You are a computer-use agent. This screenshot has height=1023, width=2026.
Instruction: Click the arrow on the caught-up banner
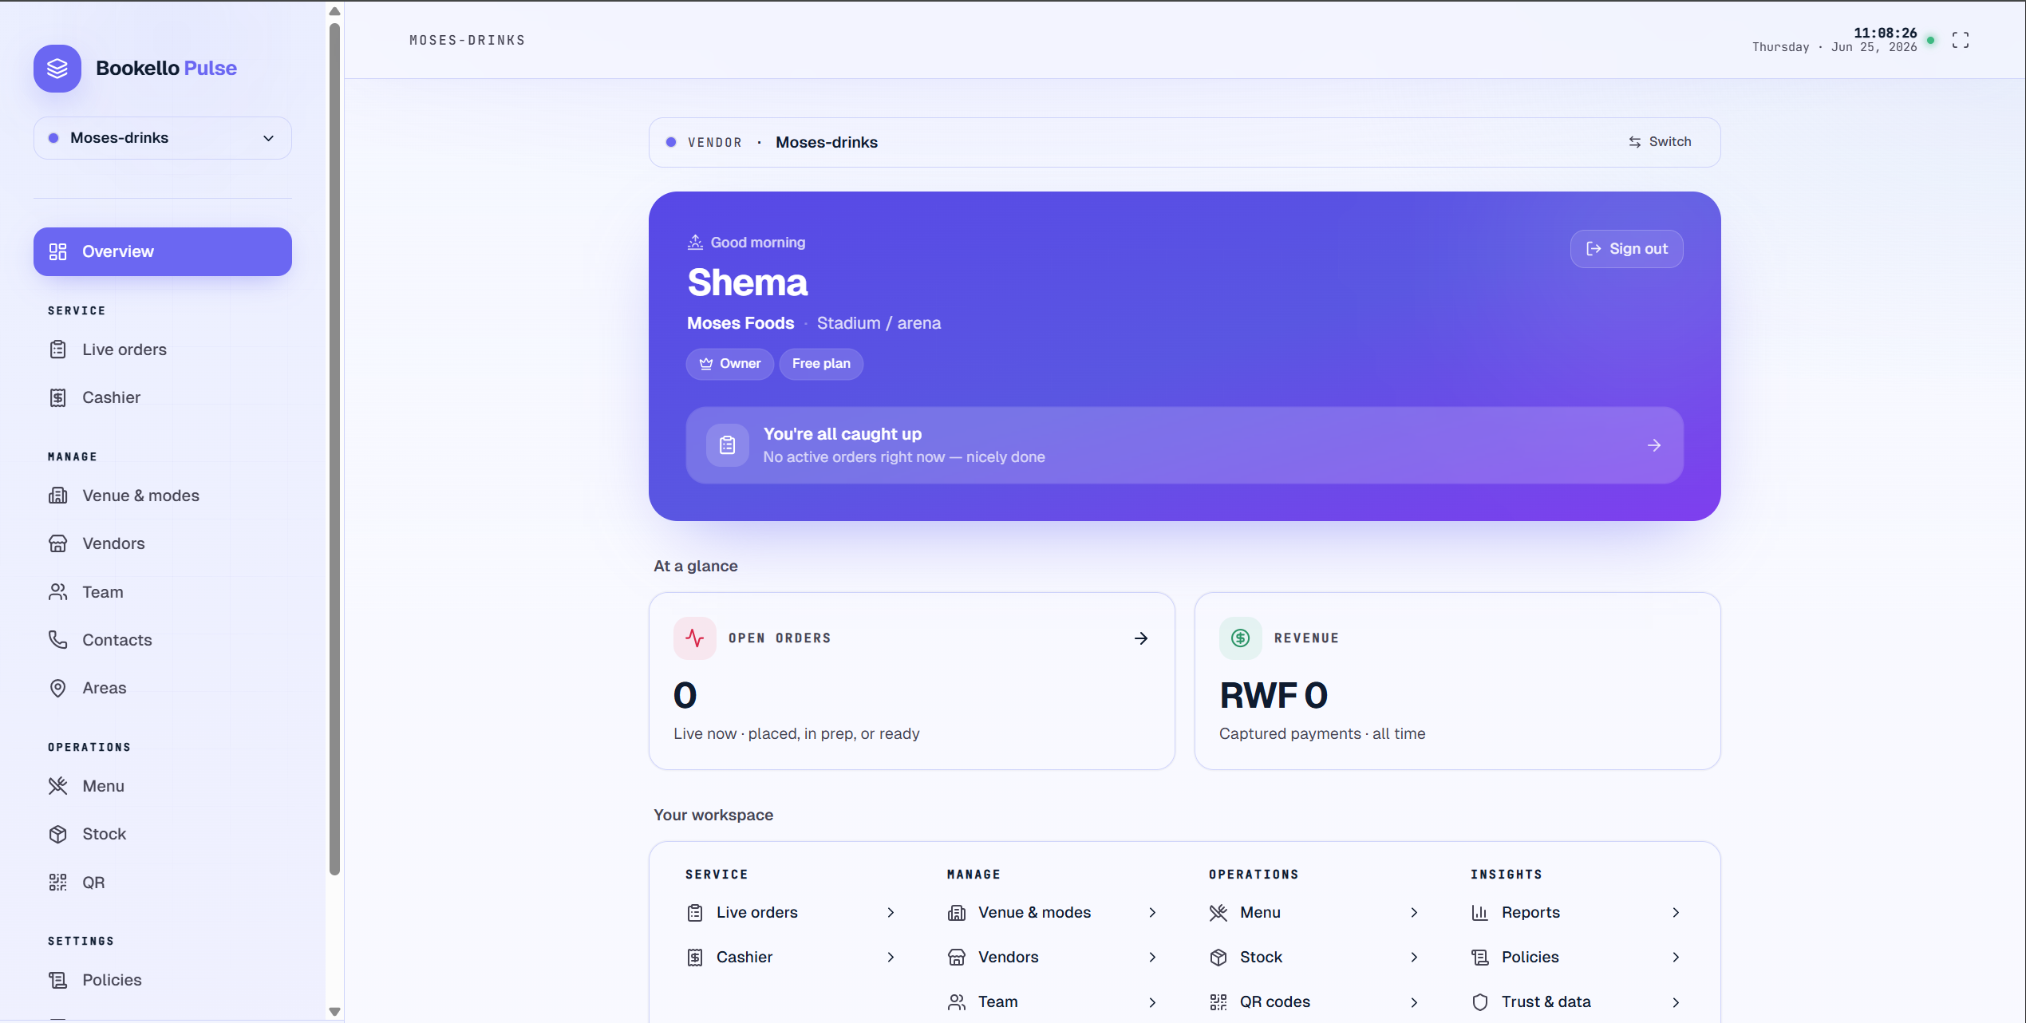point(1654,445)
